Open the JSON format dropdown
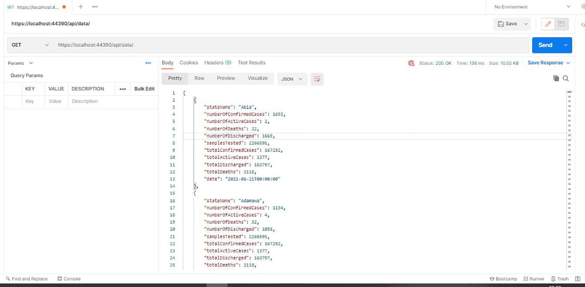The height and width of the screenshot is (287, 585). point(292,79)
